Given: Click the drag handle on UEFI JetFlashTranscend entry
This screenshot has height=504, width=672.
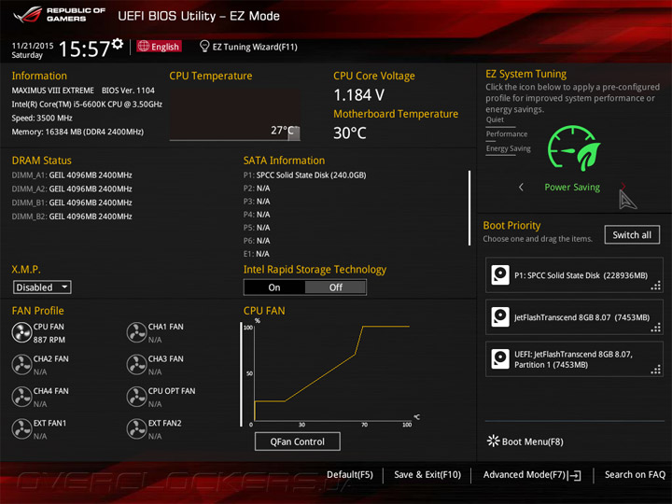Looking at the screenshot, I should 656,370.
